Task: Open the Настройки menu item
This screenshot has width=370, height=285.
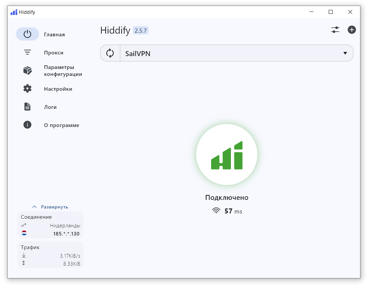Action: 58,89
